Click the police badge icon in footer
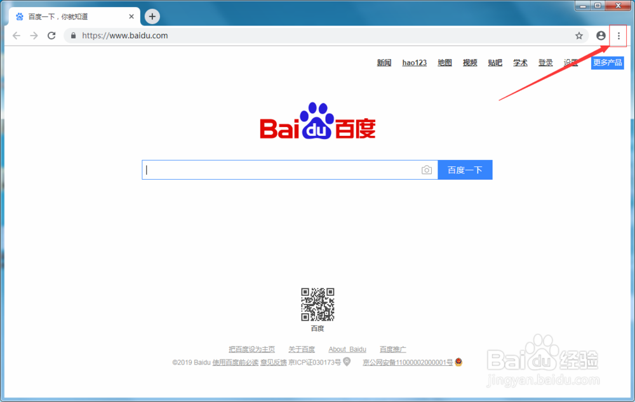Viewport: 635px width, 402px height. point(458,362)
